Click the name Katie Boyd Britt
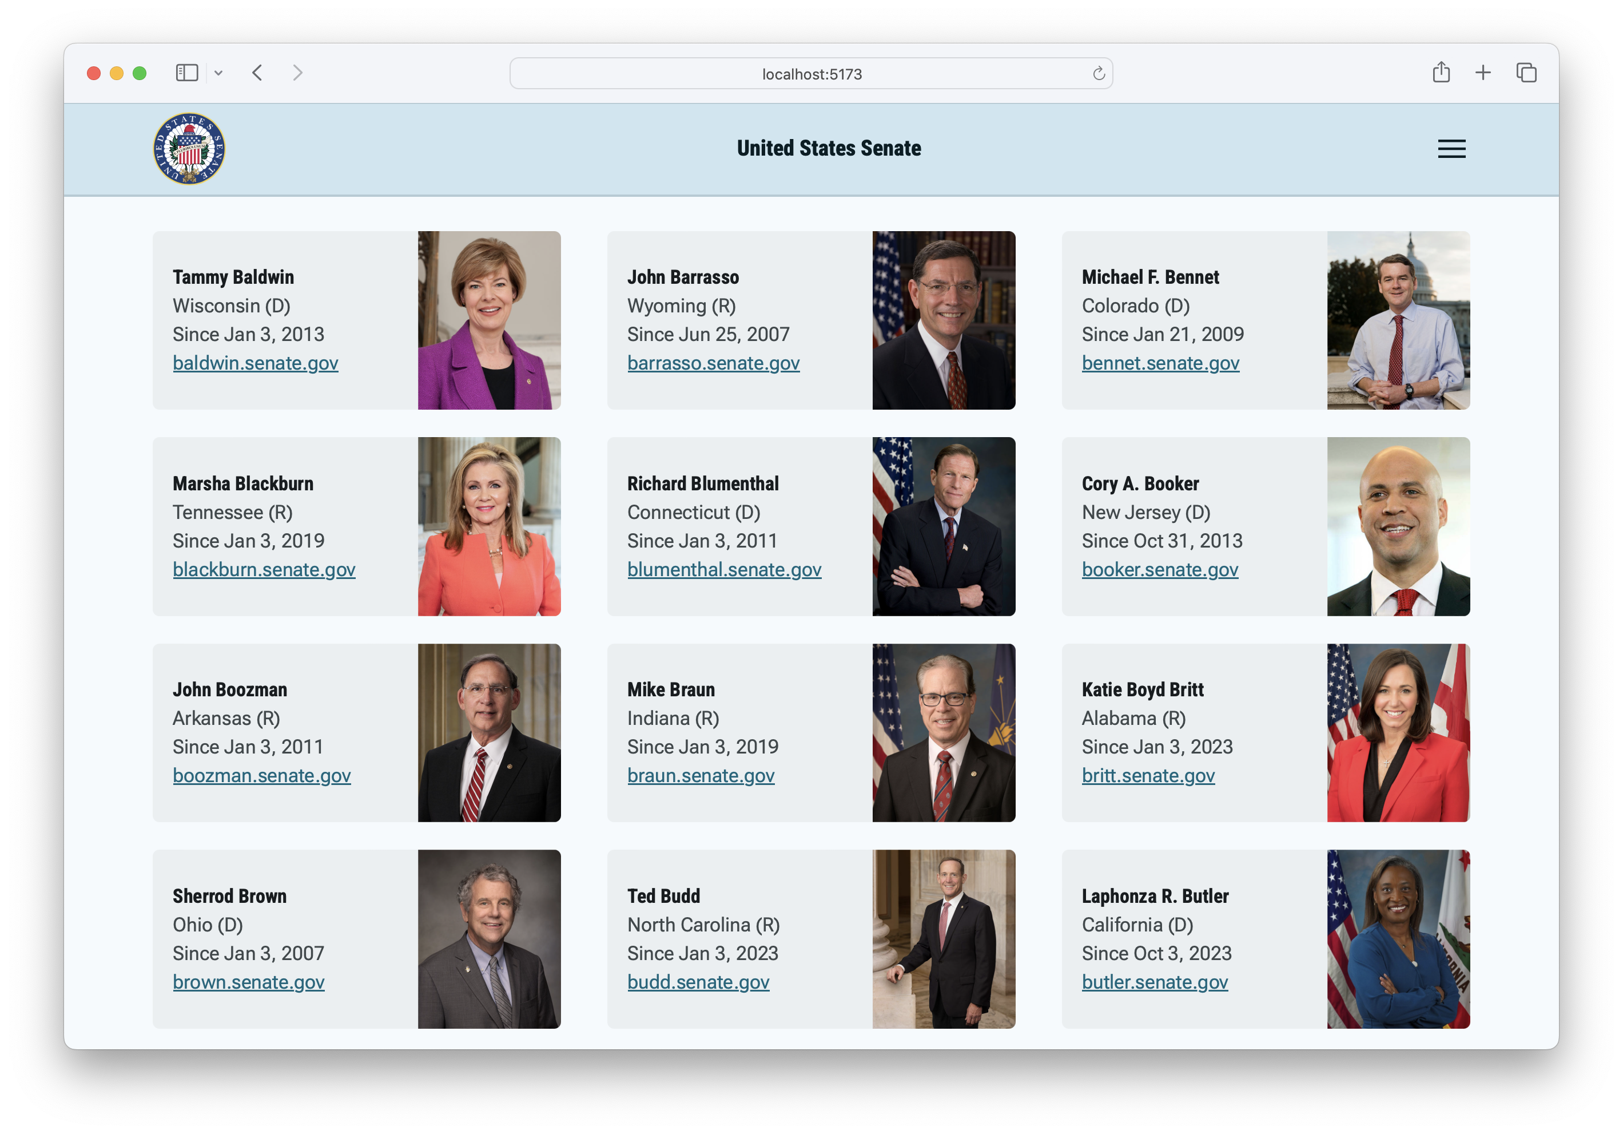 pos(1142,689)
